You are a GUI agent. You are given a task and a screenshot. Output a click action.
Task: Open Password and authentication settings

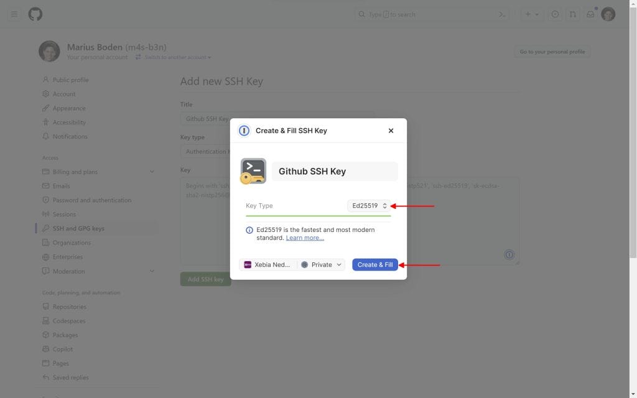pos(92,200)
